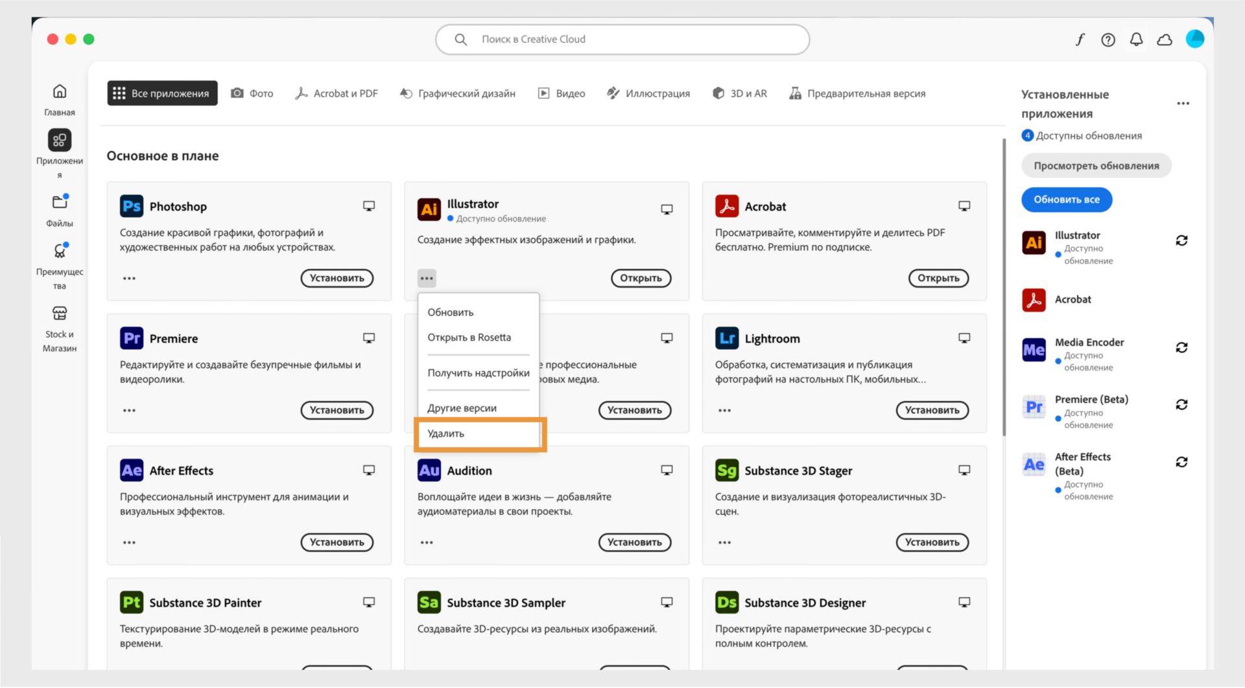Open the Файлы sidebar section
Viewport: 1245px width, 688px height.
click(x=60, y=210)
